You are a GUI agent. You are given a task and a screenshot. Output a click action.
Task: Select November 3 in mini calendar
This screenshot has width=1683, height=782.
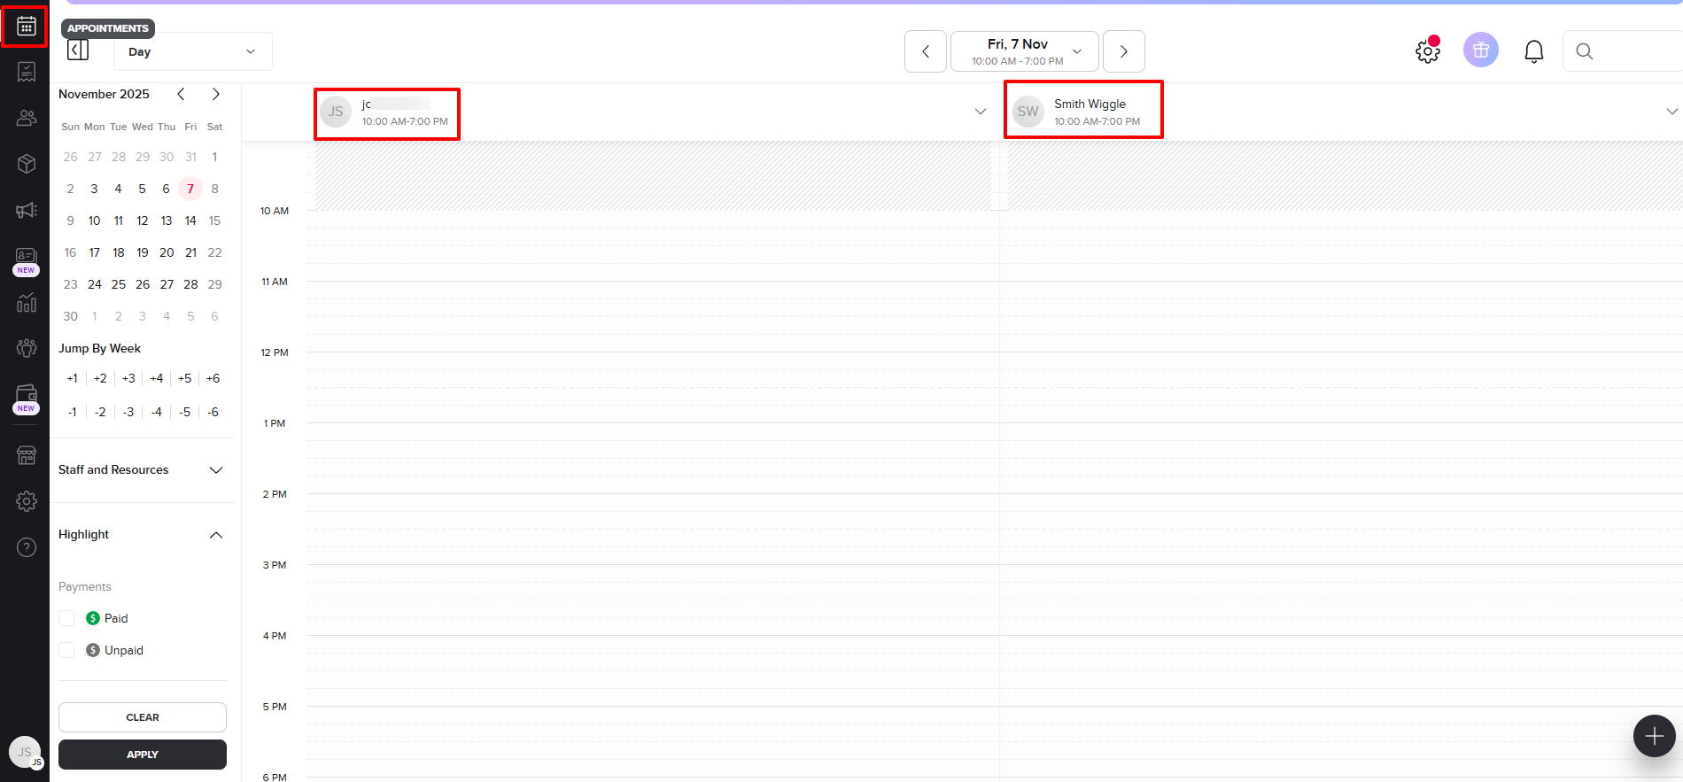94,189
